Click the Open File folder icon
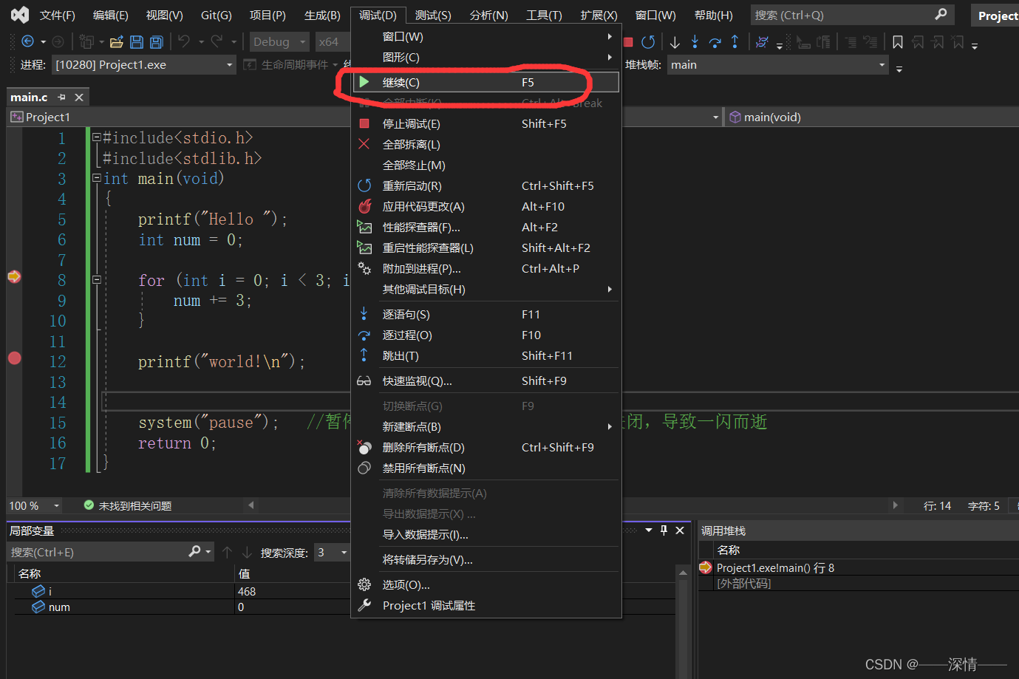This screenshot has height=679, width=1019. [116, 42]
